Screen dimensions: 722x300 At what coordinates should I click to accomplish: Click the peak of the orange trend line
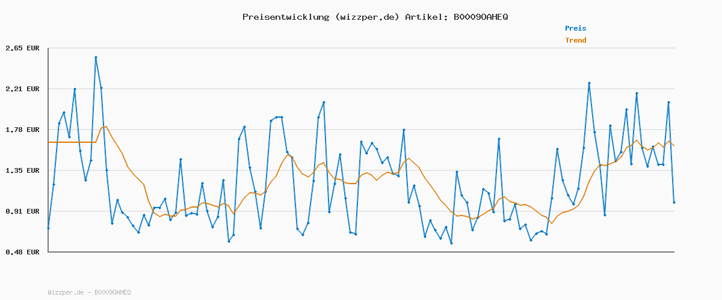point(106,127)
